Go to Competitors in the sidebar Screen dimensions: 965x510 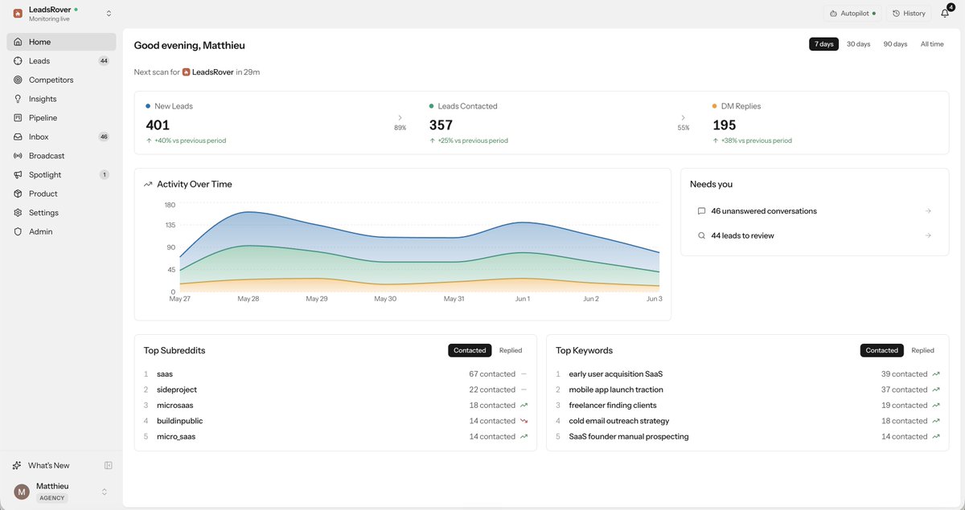pyautogui.click(x=61, y=80)
